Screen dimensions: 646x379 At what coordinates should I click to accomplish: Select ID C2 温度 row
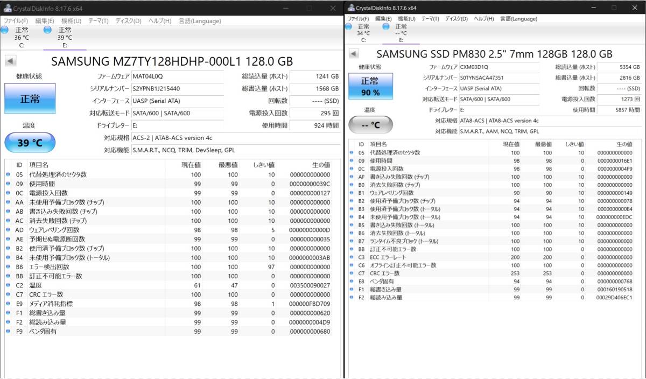pos(169,285)
